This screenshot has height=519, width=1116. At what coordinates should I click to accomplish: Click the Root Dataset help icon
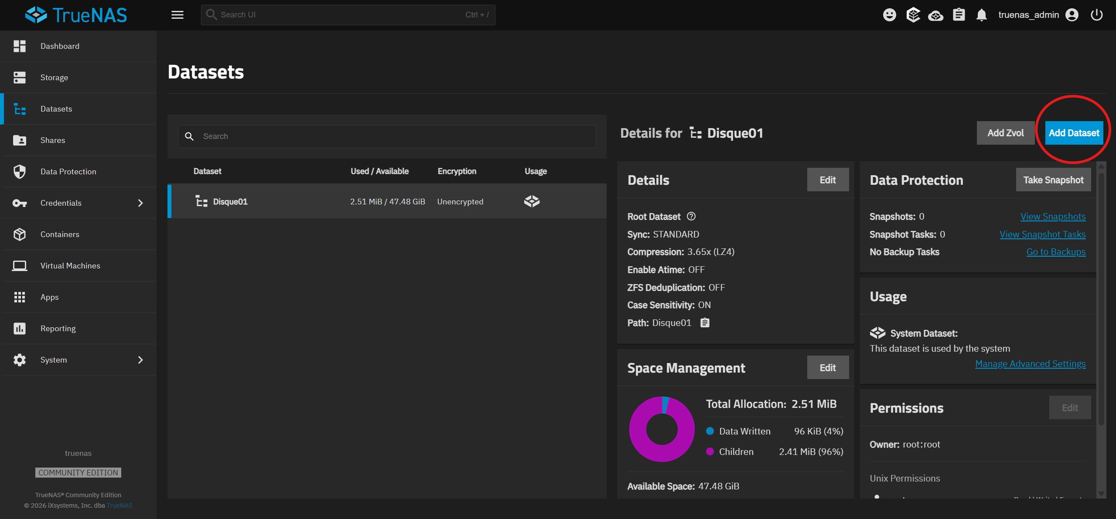tap(691, 216)
